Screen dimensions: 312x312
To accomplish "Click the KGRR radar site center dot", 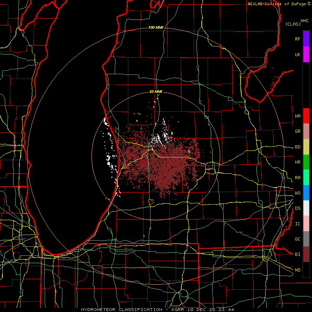I will (156, 156).
